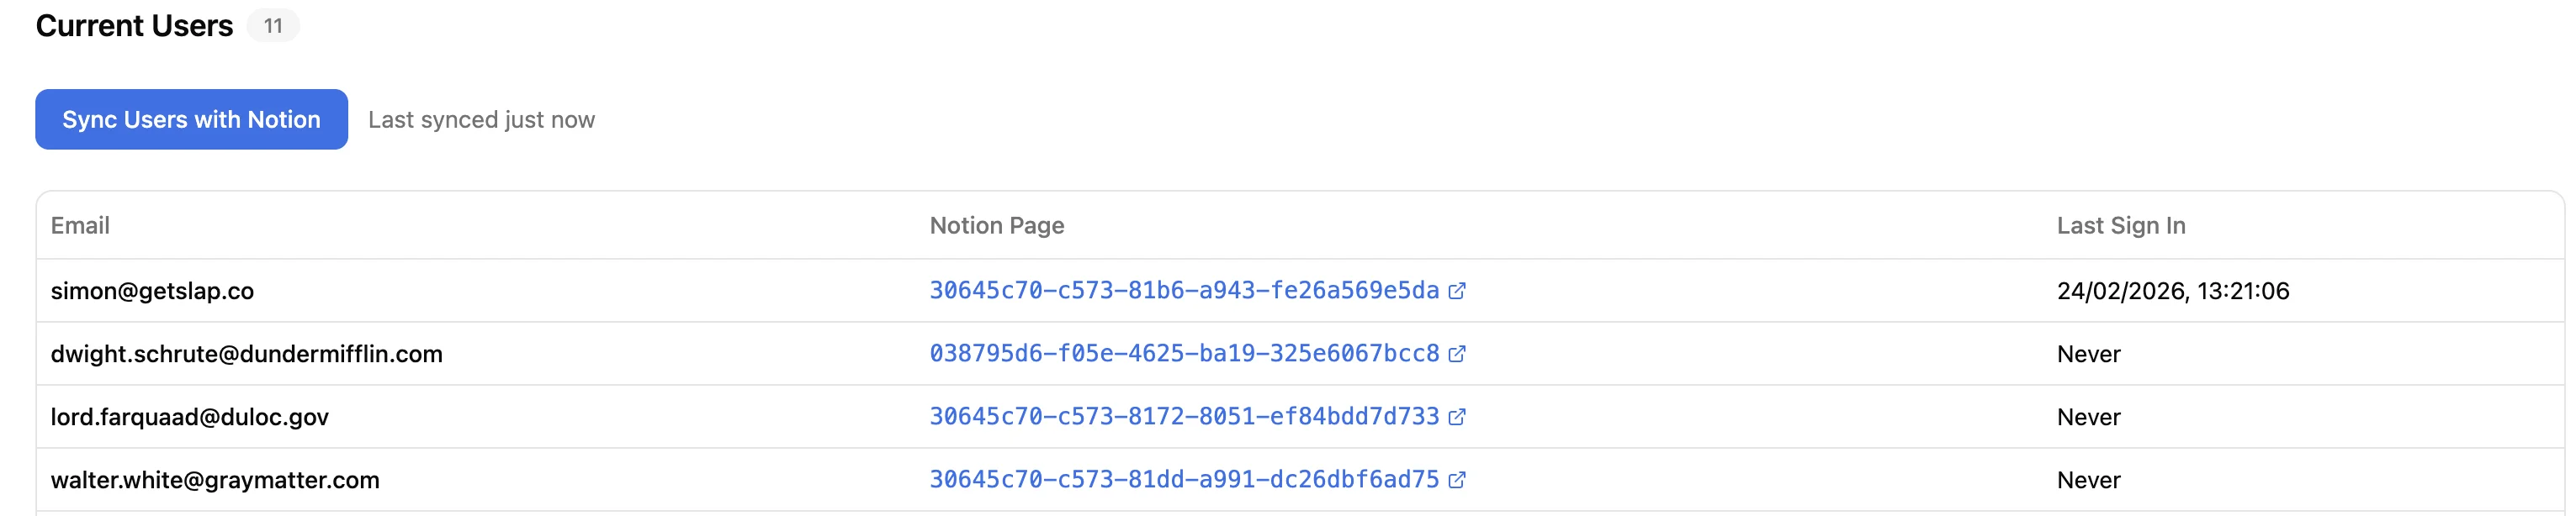Image resolution: width=2576 pixels, height=516 pixels.
Task: Open Notion page link ending in fe26a569e5da
Action: 1183,291
